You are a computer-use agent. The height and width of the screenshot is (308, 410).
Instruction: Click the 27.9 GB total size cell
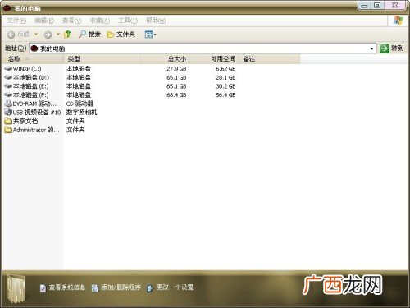tap(176, 69)
